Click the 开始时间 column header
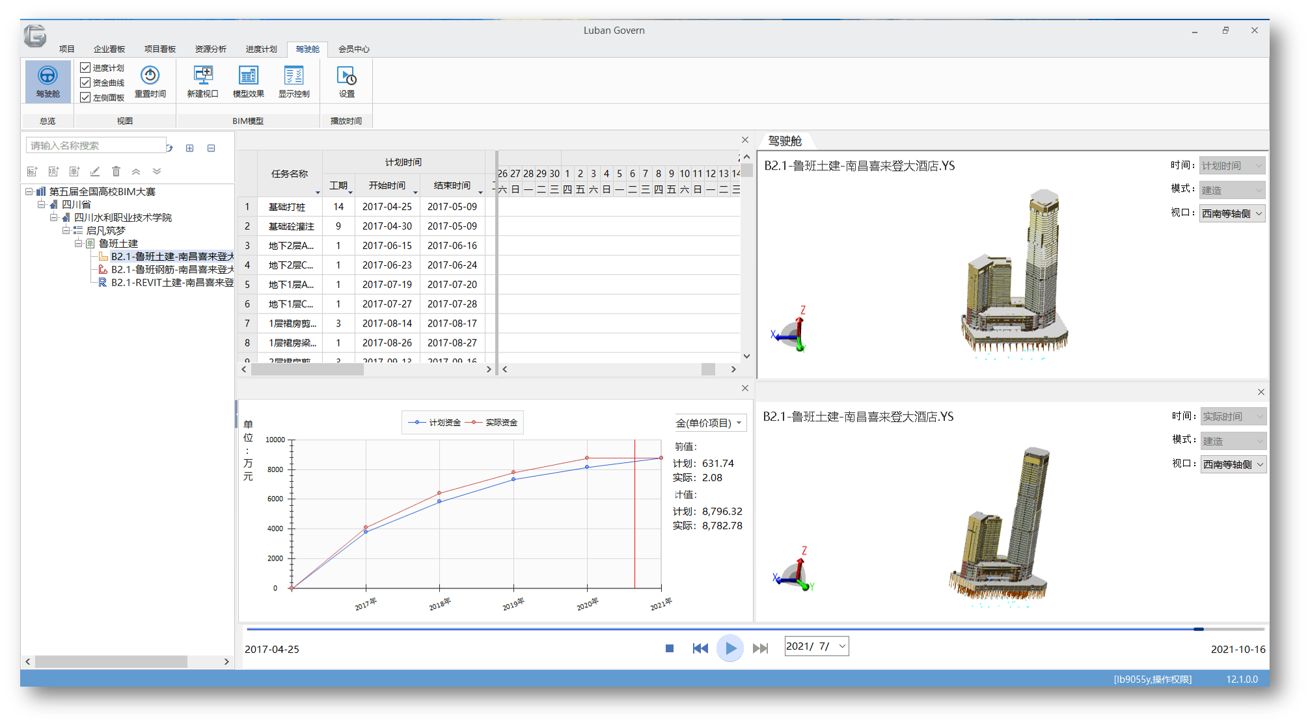 pos(387,185)
